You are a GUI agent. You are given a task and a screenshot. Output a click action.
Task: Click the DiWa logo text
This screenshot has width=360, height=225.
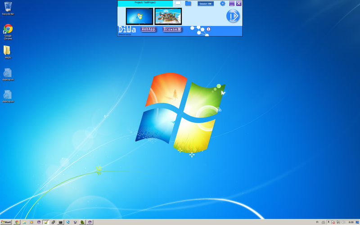pos(127,30)
